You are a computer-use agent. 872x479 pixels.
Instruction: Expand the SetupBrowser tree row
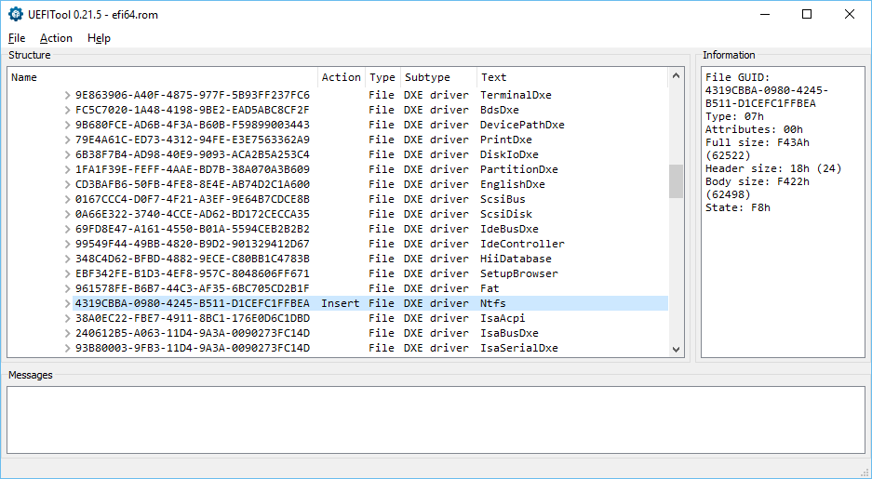pos(67,274)
